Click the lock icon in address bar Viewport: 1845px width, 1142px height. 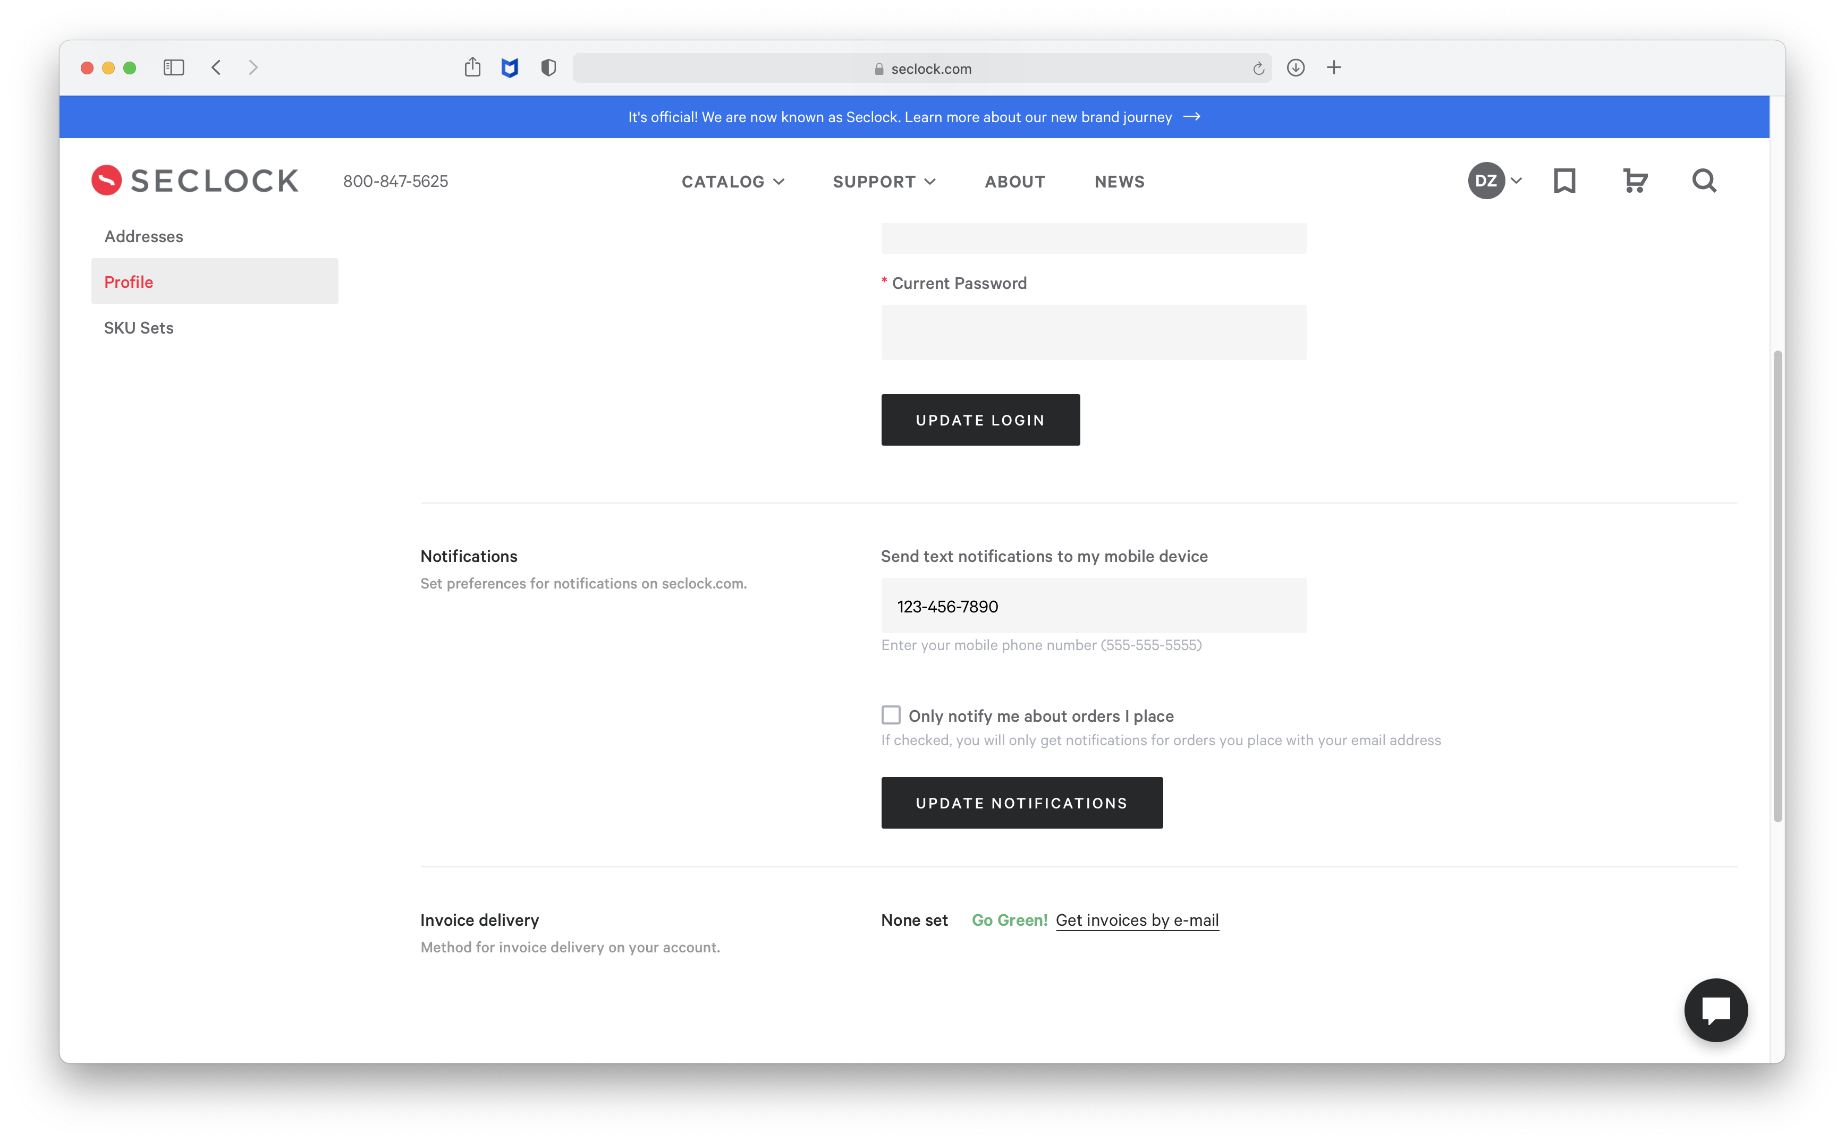pyautogui.click(x=879, y=69)
